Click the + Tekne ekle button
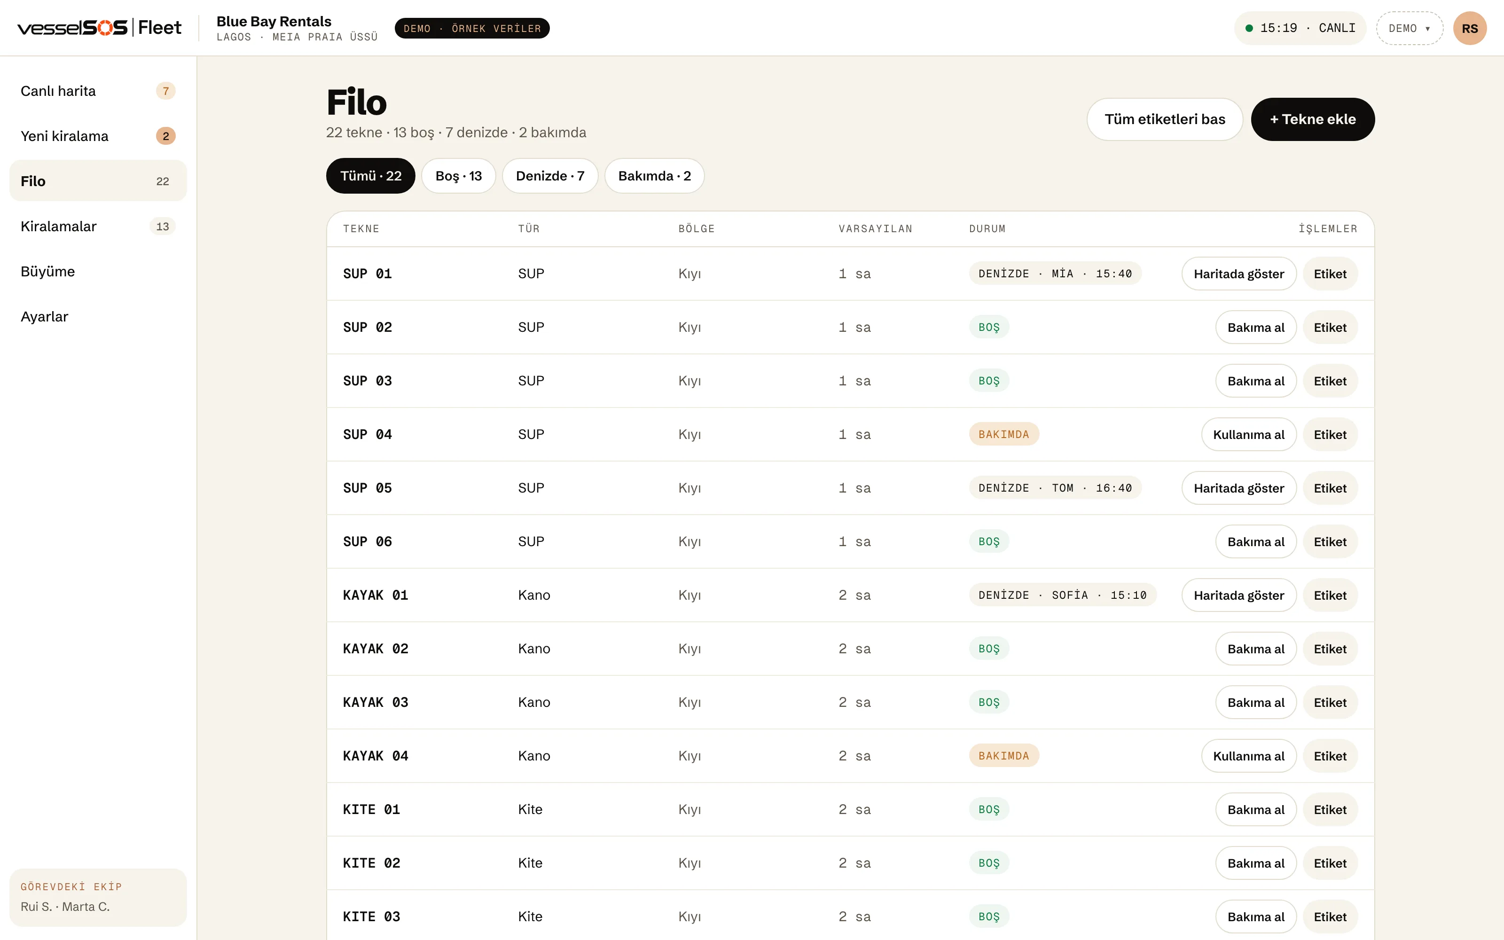Image resolution: width=1504 pixels, height=940 pixels. coord(1313,119)
